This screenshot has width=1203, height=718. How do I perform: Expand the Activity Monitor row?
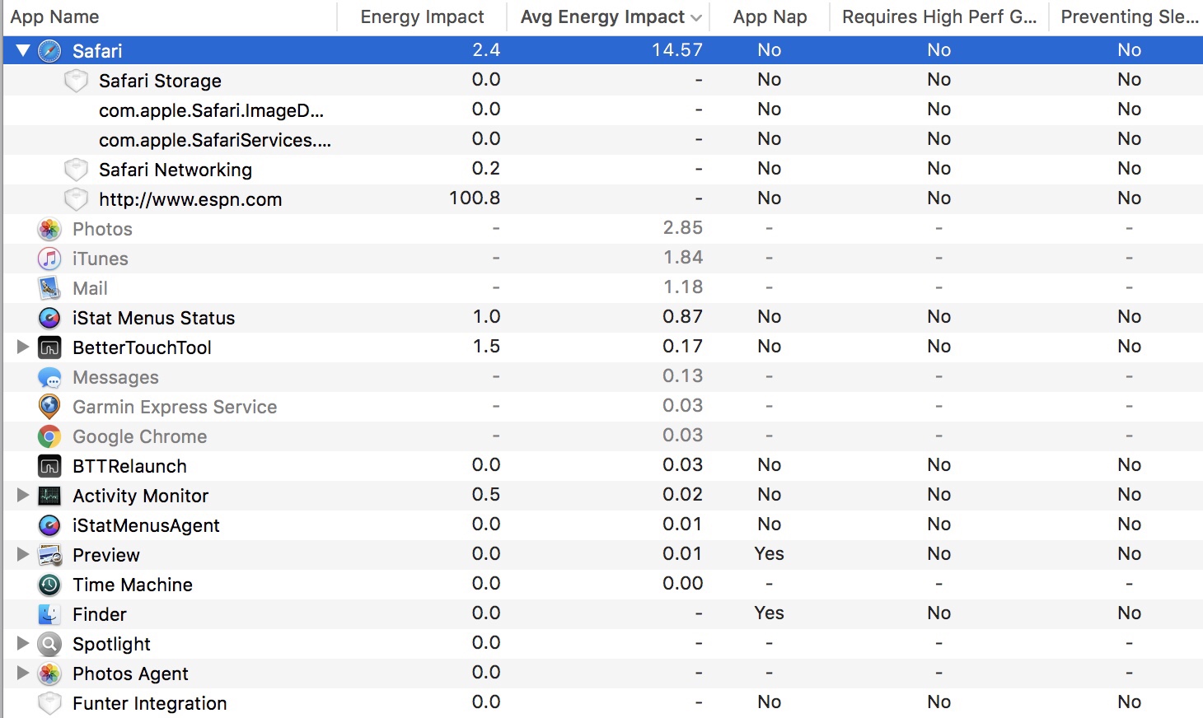23,496
